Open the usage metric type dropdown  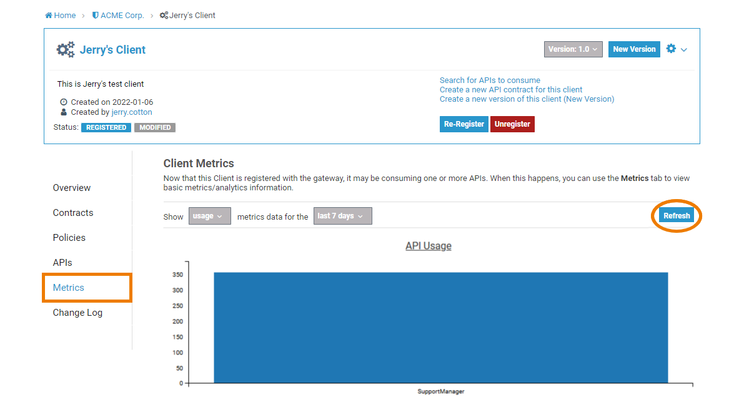(209, 216)
